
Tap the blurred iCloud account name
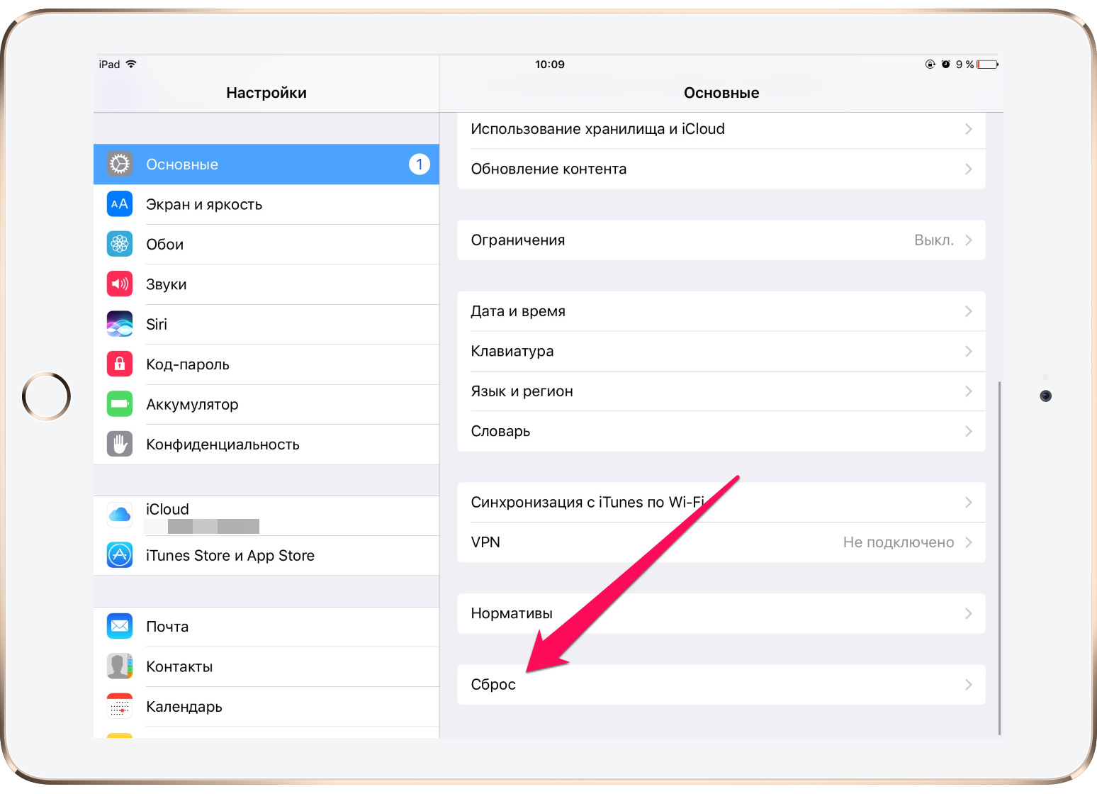201,526
